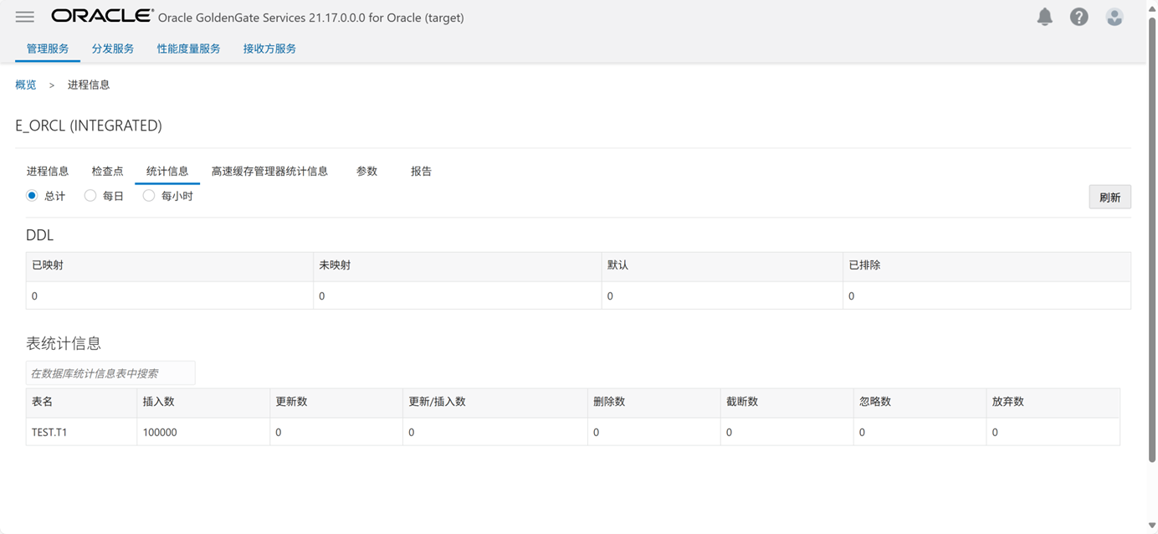Select the 总计 radio button

[32, 196]
